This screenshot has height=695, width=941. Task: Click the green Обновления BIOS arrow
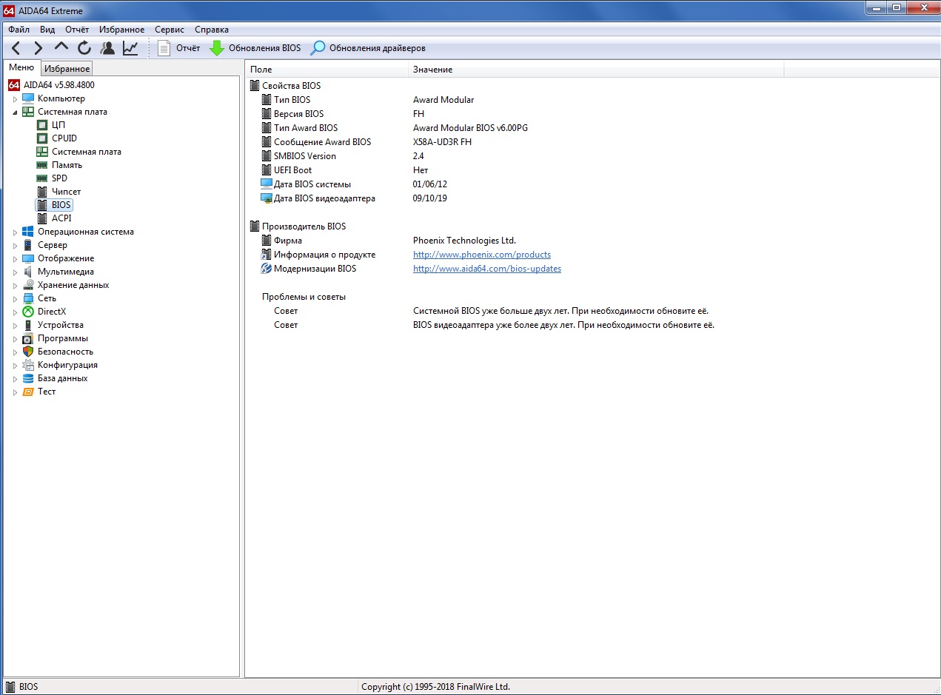click(217, 48)
